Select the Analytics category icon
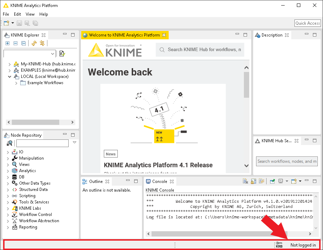 (14, 171)
